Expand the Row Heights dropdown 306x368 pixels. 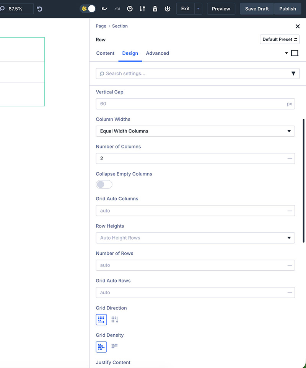195,238
